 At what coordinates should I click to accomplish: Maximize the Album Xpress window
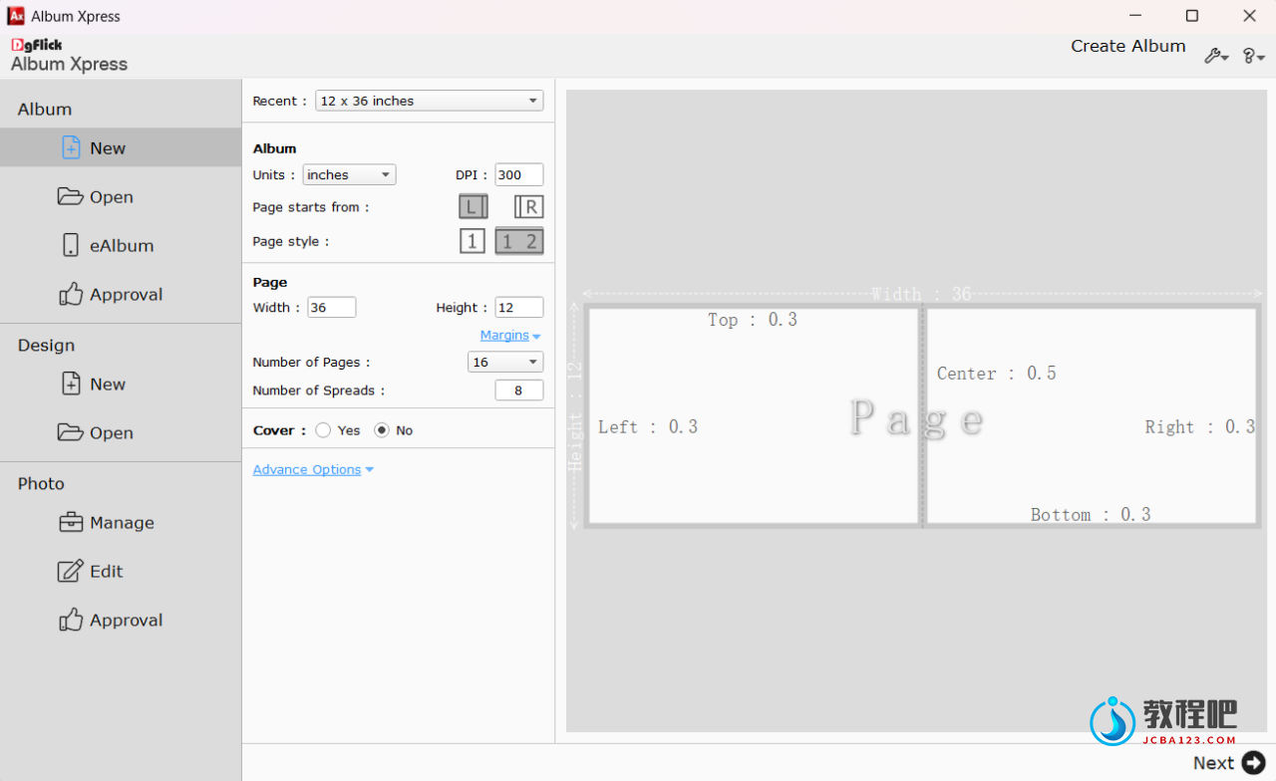1192,16
